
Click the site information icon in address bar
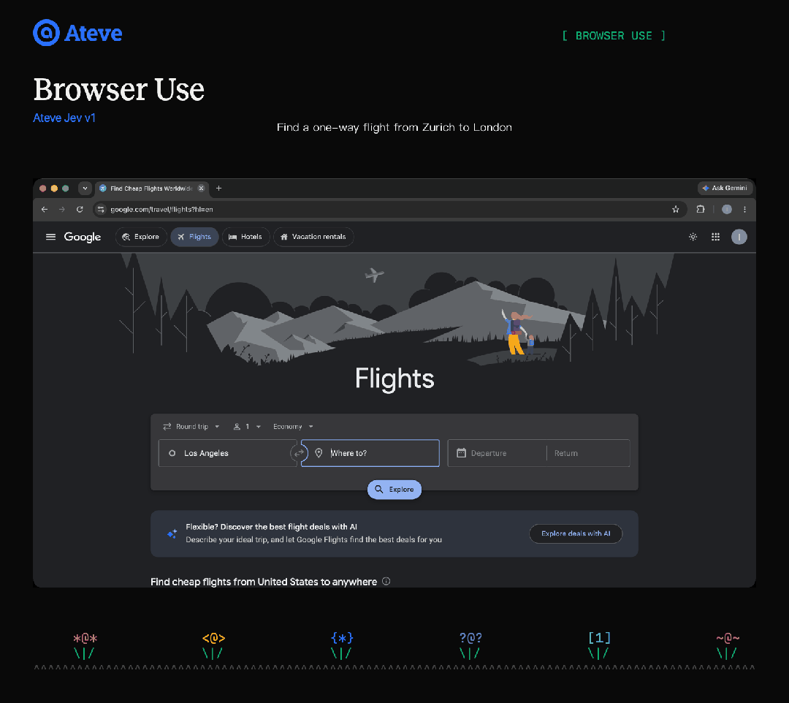coord(101,209)
